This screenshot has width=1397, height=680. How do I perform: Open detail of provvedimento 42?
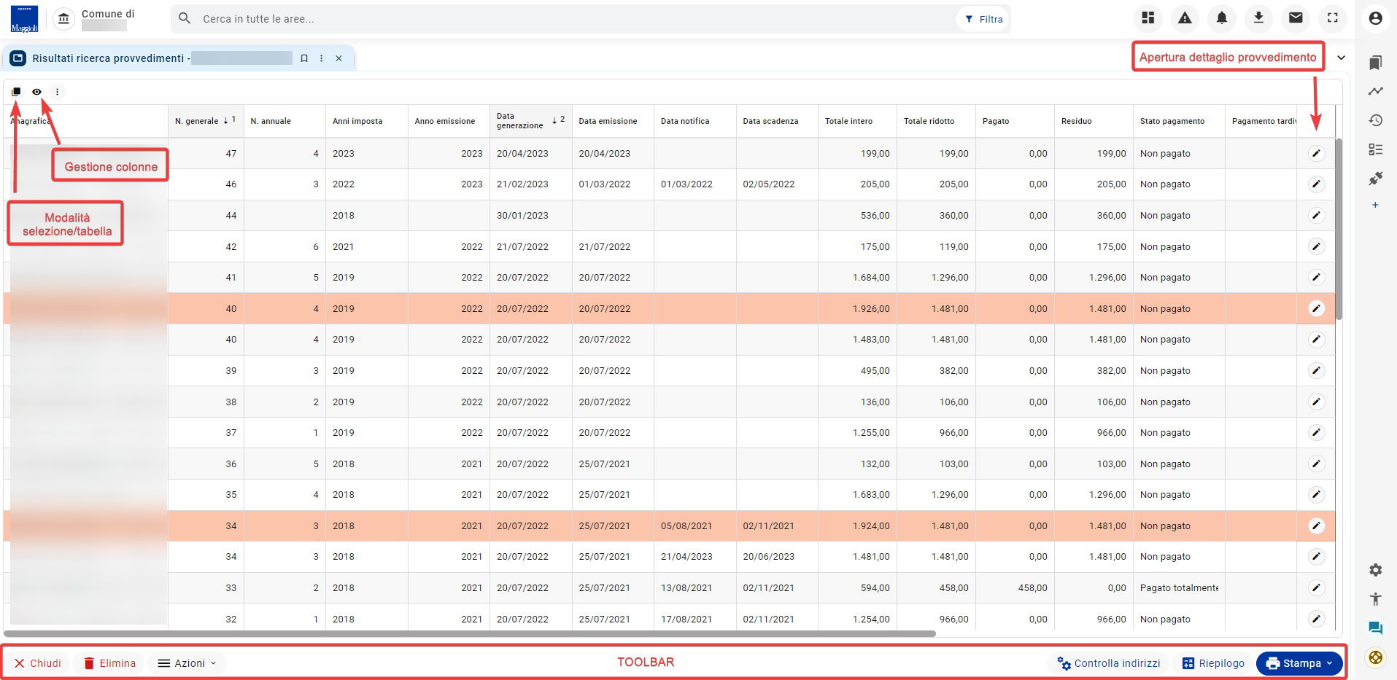1316,246
